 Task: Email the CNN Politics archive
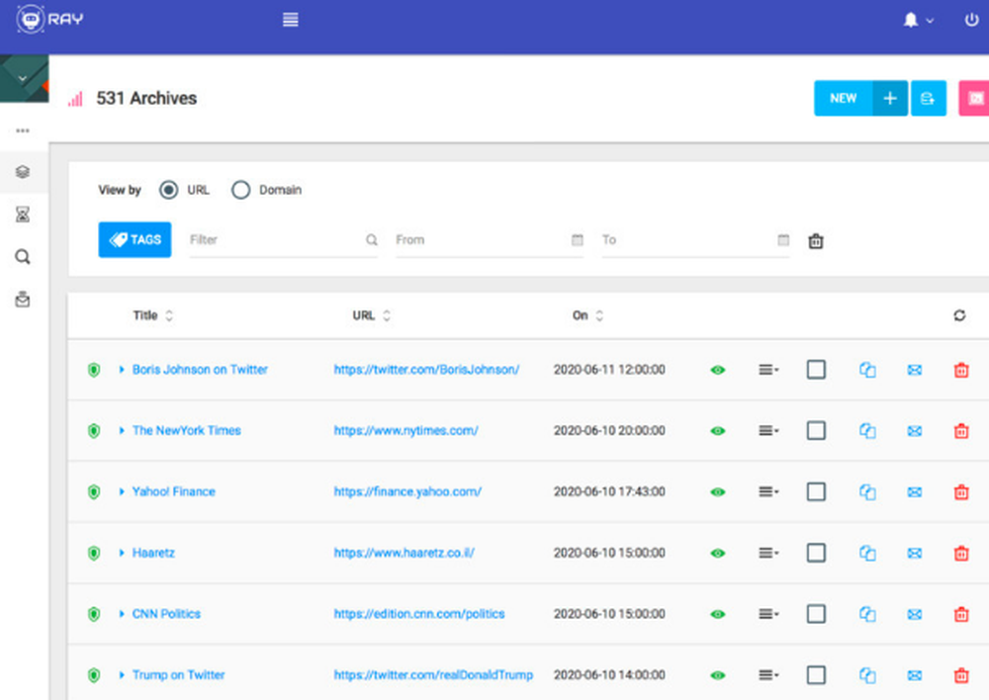click(914, 614)
